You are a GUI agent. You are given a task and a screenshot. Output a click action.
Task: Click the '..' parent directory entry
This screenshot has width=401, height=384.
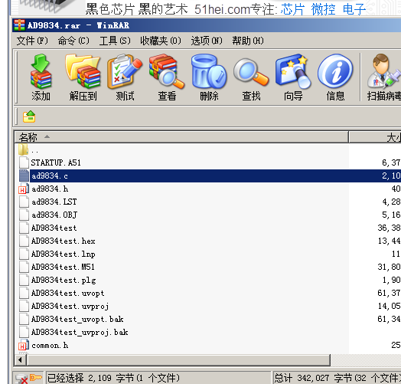point(34,151)
